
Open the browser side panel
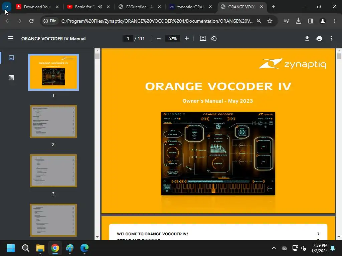coord(311,21)
